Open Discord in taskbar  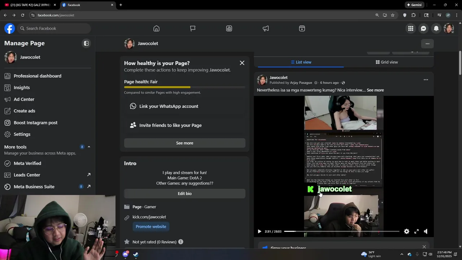[x=125, y=255]
